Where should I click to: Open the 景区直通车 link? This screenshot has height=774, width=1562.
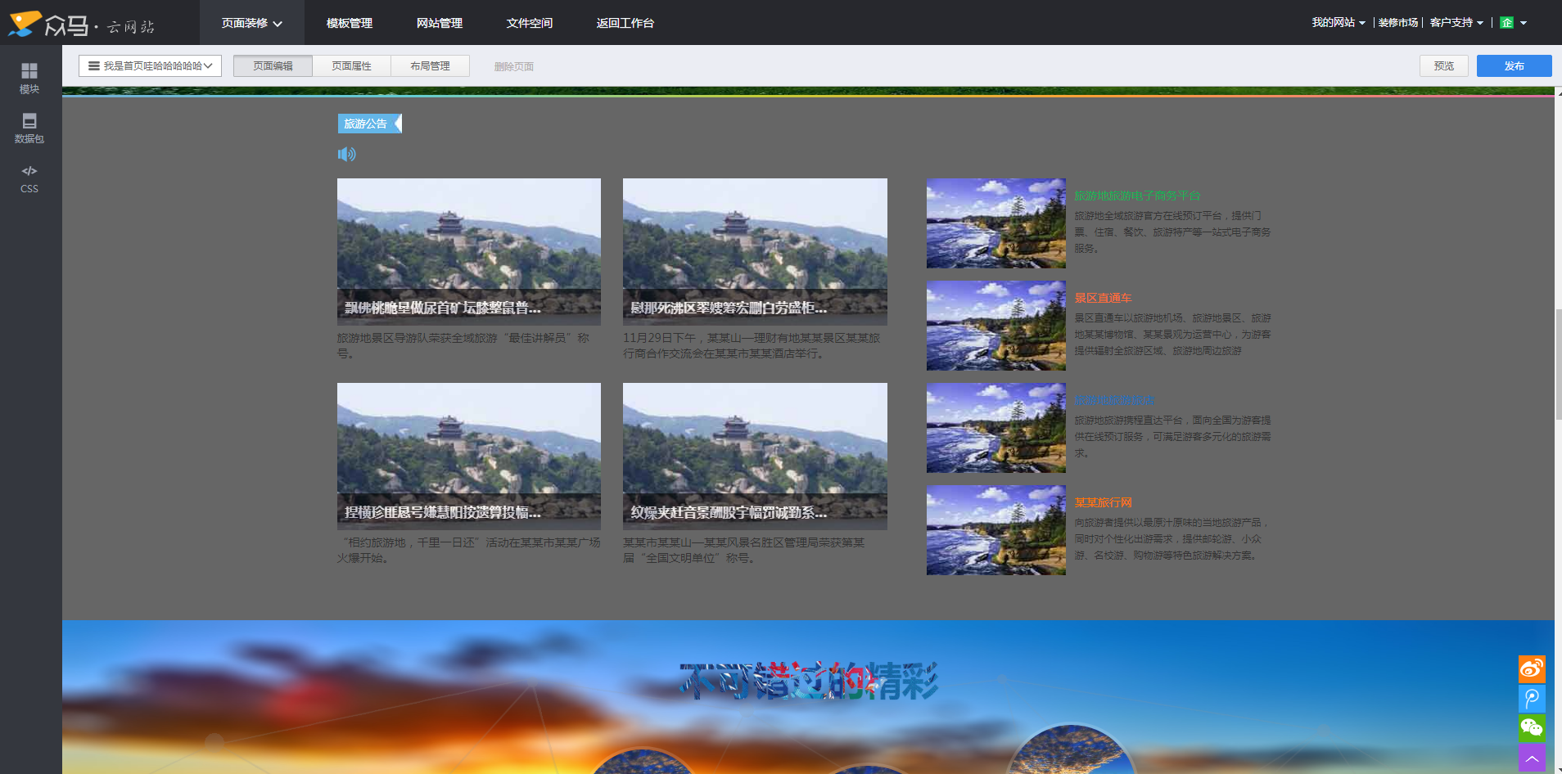(x=1103, y=298)
